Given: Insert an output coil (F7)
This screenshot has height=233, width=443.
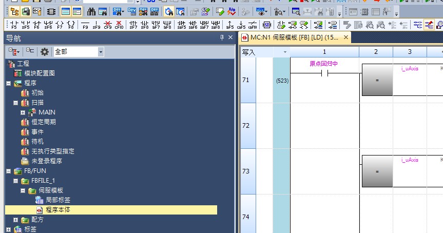Looking at the screenshot, I should click(x=60, y=25).
